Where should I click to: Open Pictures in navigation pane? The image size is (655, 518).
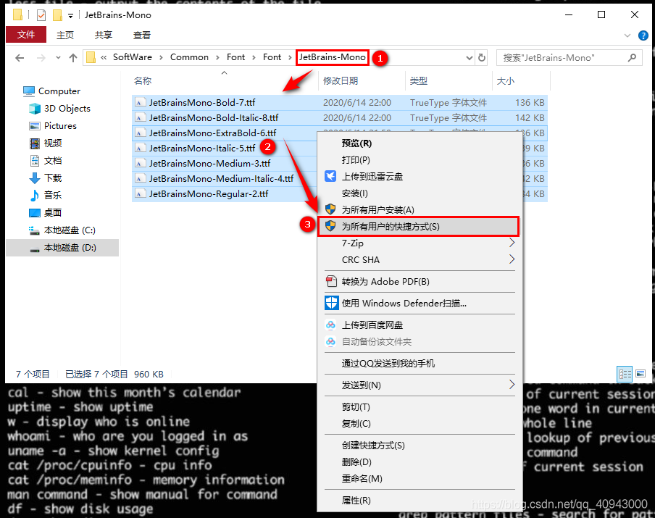53,126
